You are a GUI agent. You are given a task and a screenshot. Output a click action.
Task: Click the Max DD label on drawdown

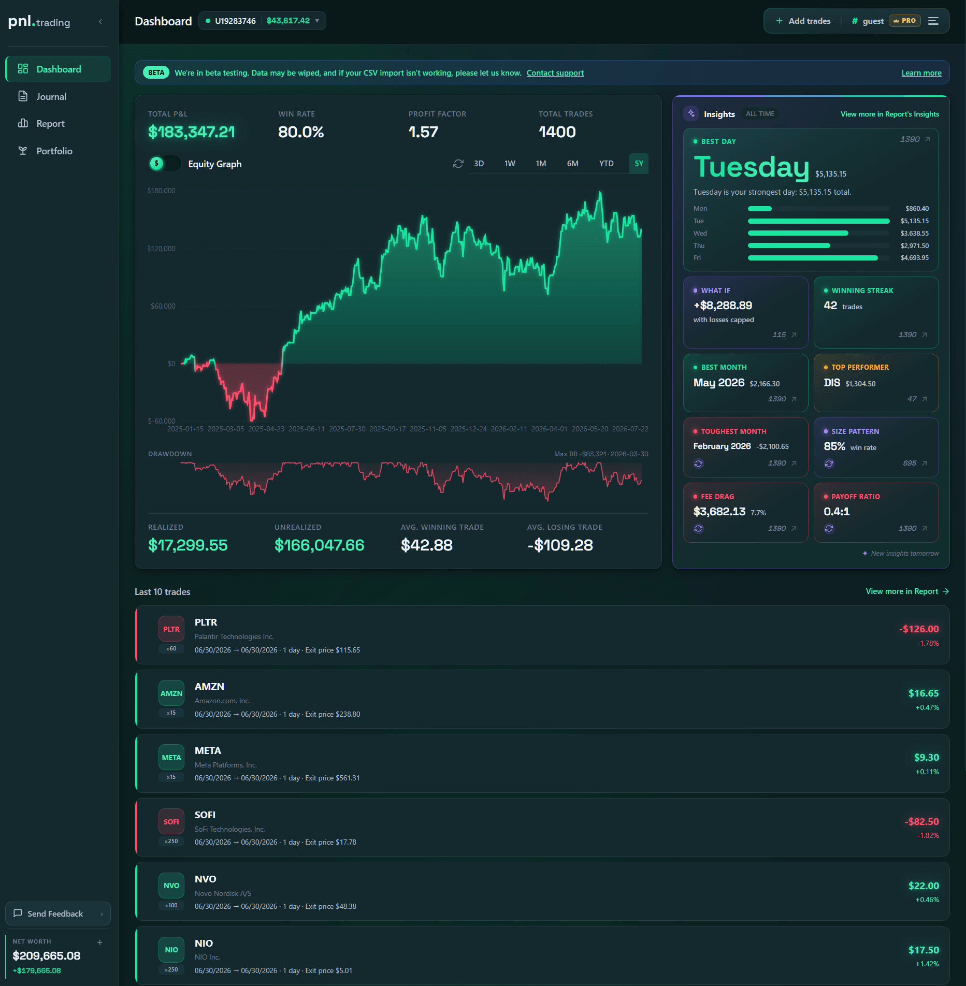(601, 454)
